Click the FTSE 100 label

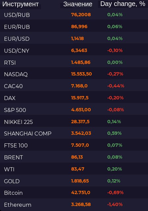[x=16, y=145]
